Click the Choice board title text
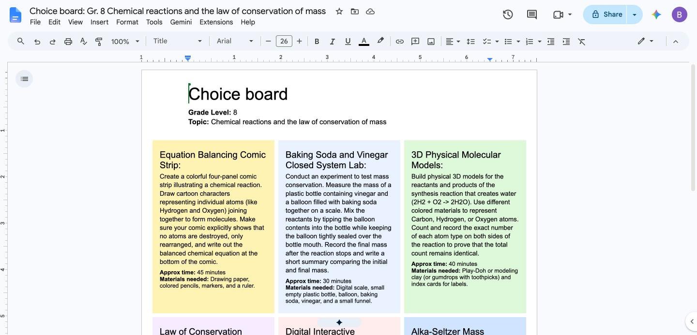 coord(238,94)
